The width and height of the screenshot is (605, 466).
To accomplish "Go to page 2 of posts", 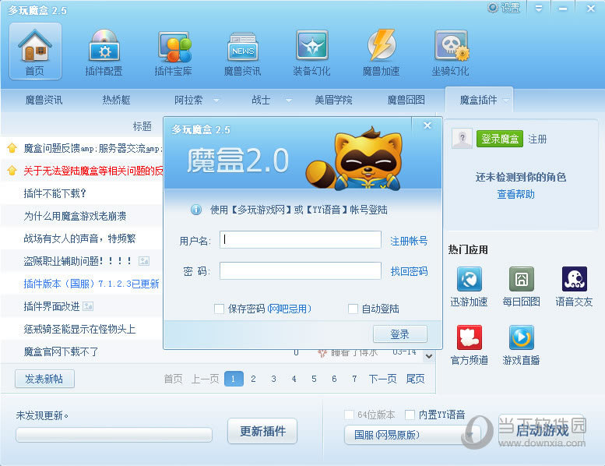I will click(x=253, y=379).
